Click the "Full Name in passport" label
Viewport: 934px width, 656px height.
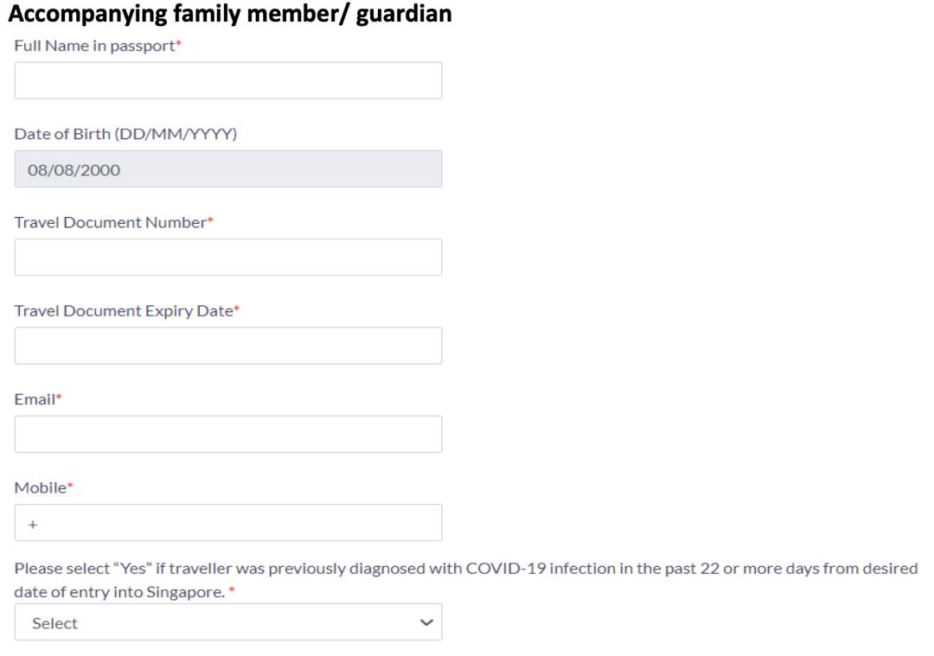(94, 45)
